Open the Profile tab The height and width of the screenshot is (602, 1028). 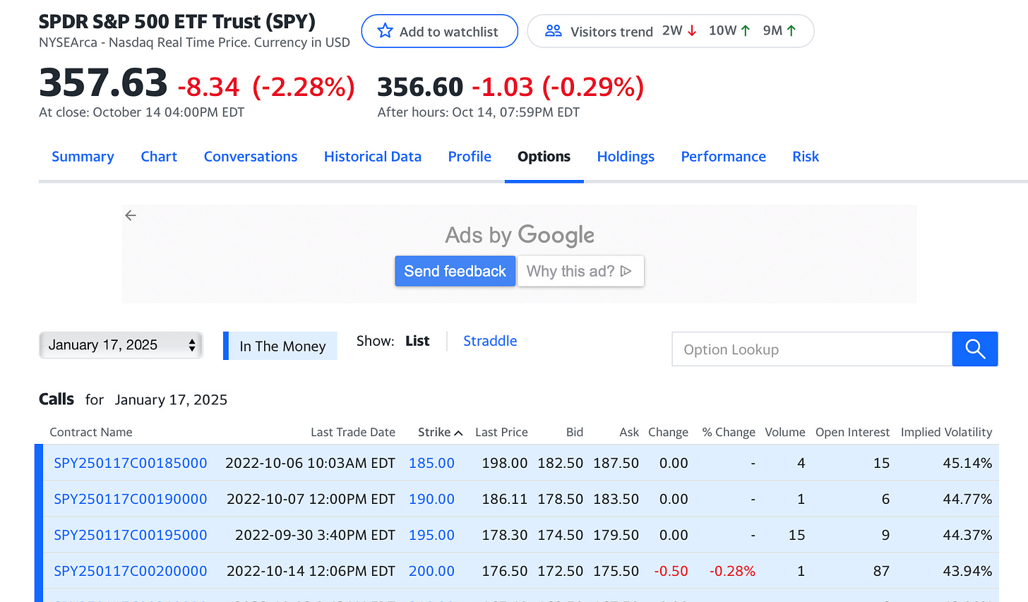470,157
